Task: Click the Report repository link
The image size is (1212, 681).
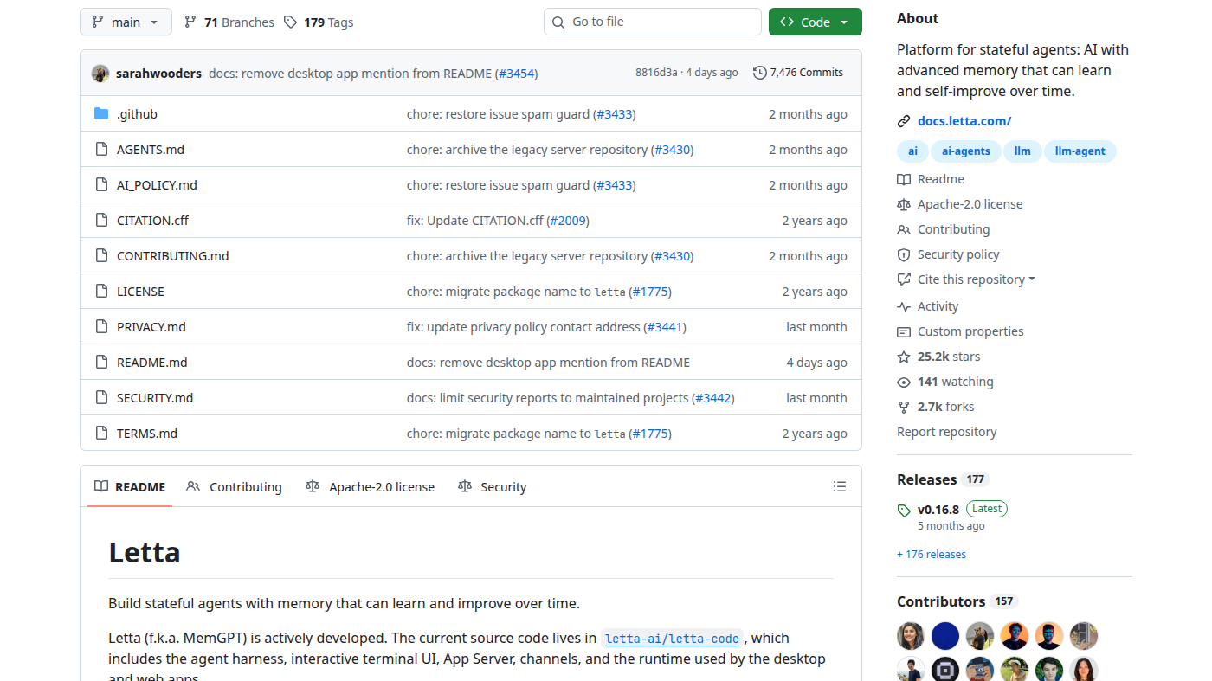Action: tap(947, 432)
